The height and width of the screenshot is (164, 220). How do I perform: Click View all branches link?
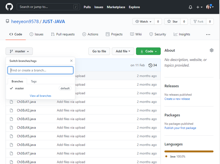point(40,96)
